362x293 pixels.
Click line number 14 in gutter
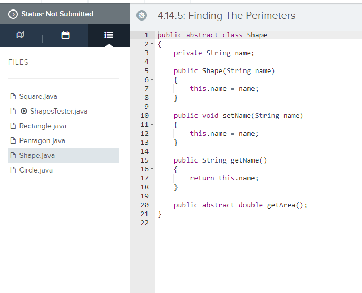[x=144, y=151]
